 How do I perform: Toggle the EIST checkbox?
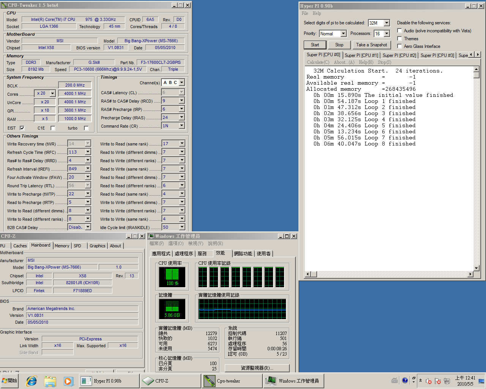pos(22,128)
